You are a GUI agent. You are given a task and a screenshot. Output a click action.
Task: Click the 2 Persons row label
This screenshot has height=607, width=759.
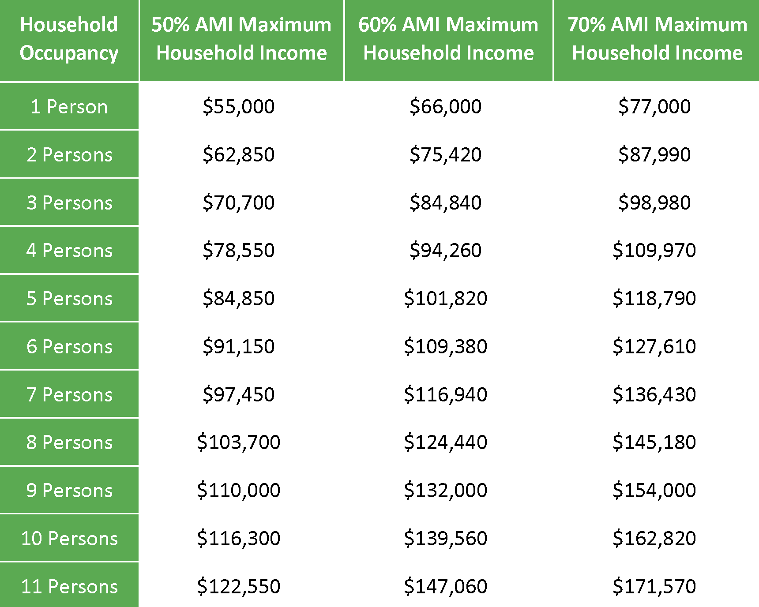69,154
